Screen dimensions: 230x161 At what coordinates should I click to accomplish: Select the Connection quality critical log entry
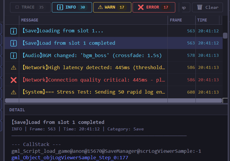tap(93, 80)
